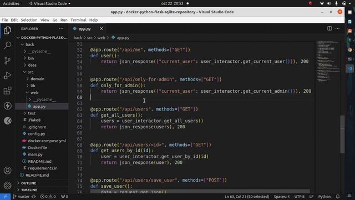The width and height of the screenshot is (355, 200).
Task: Open the errors and warnings status indicator
Action: tap(48, 197)
